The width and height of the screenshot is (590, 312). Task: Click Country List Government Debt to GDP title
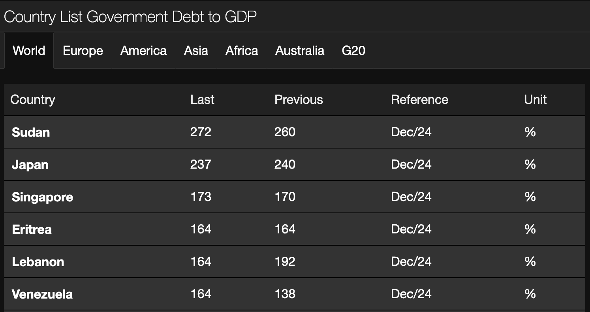point(130,17)
